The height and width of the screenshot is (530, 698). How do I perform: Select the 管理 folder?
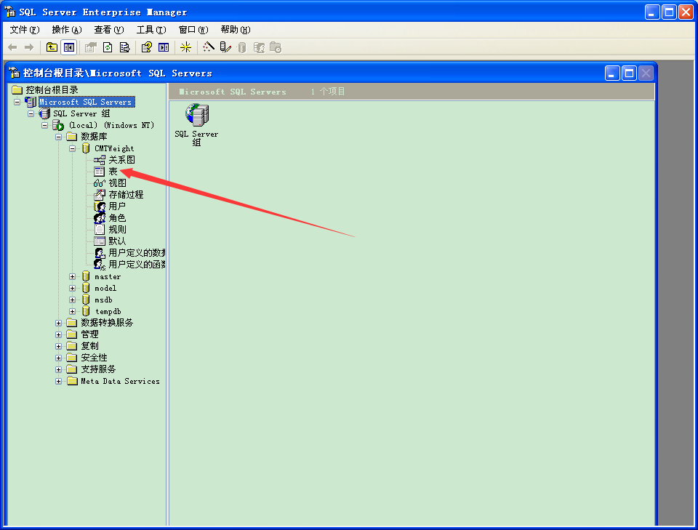click(89, 334)
